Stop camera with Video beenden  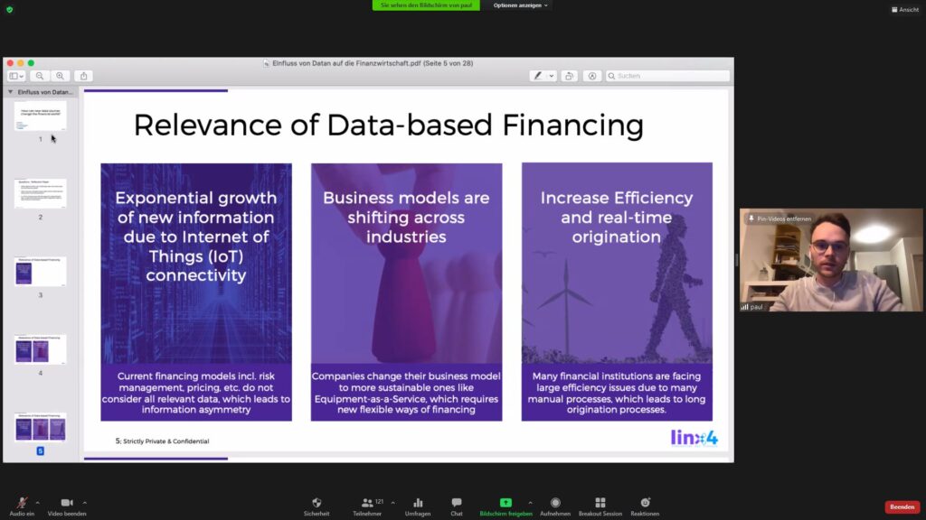pyautogui.click(x=67, y=506)
